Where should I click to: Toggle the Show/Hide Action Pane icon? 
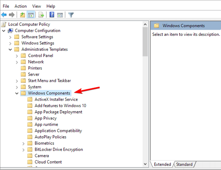[60, 15]
